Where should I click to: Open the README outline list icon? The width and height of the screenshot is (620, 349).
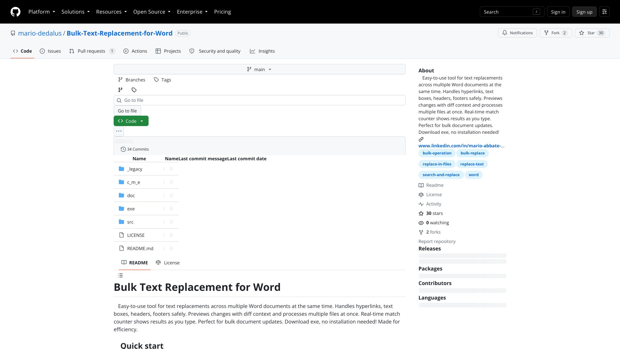120,276
